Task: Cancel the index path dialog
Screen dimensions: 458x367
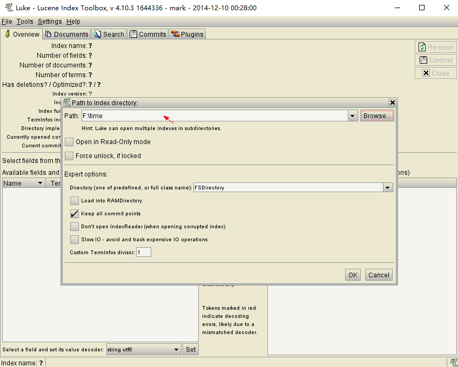Action: pyautogui.click(x=379, y=275)
